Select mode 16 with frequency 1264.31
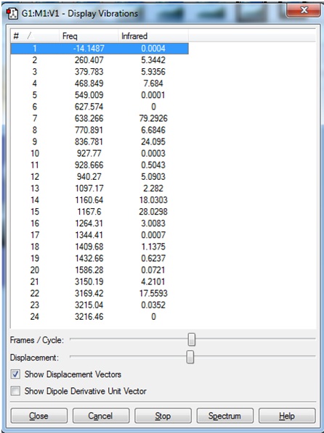The width and height of the screenshot is (324, 433). pyautogui.click(x=100, y=223)
